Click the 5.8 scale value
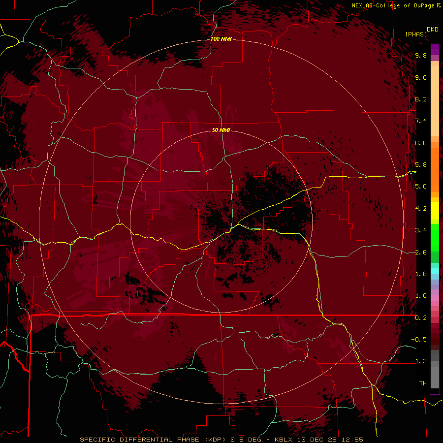443x443 pixels. [x=421, y=165]
